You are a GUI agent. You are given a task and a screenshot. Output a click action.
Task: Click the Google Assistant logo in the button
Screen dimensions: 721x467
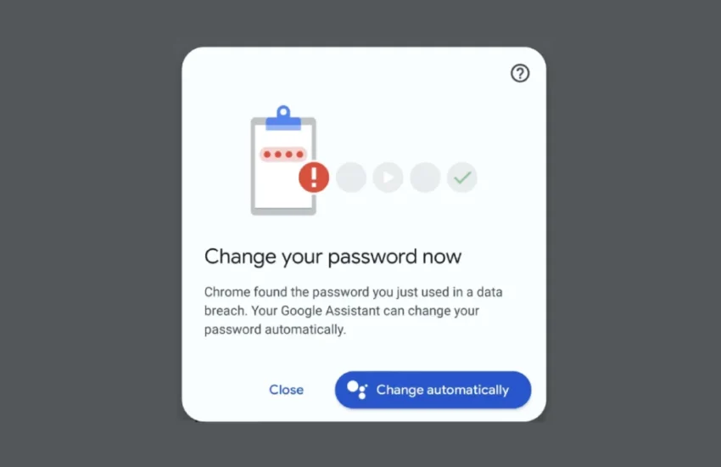[x=357, y=390]
